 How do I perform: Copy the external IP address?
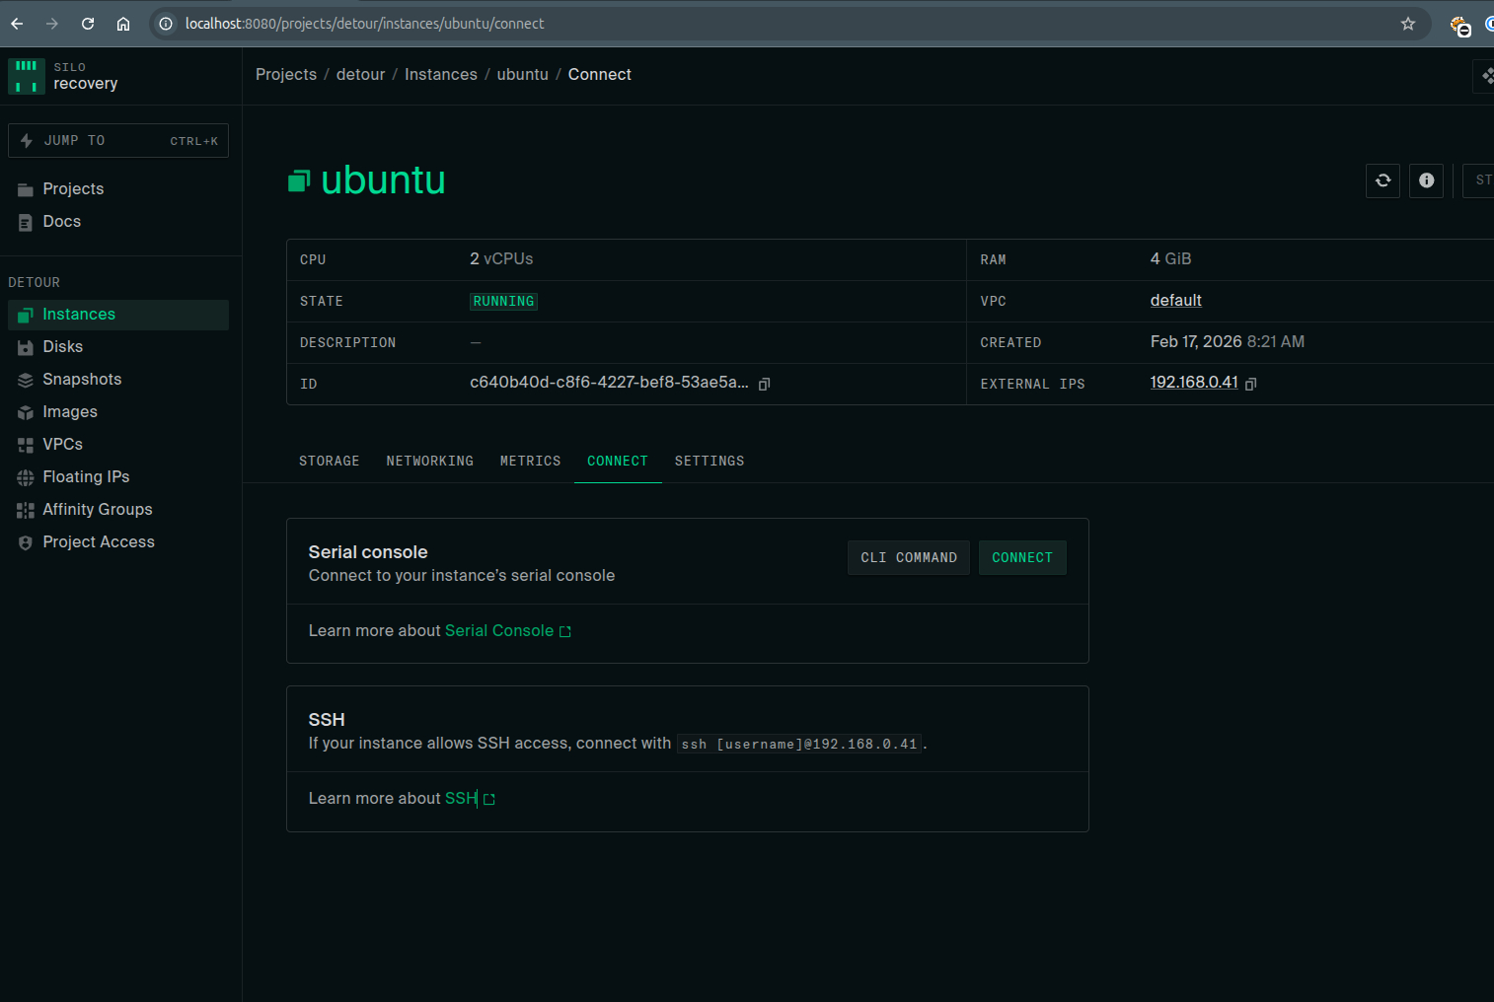point(1251,384)
